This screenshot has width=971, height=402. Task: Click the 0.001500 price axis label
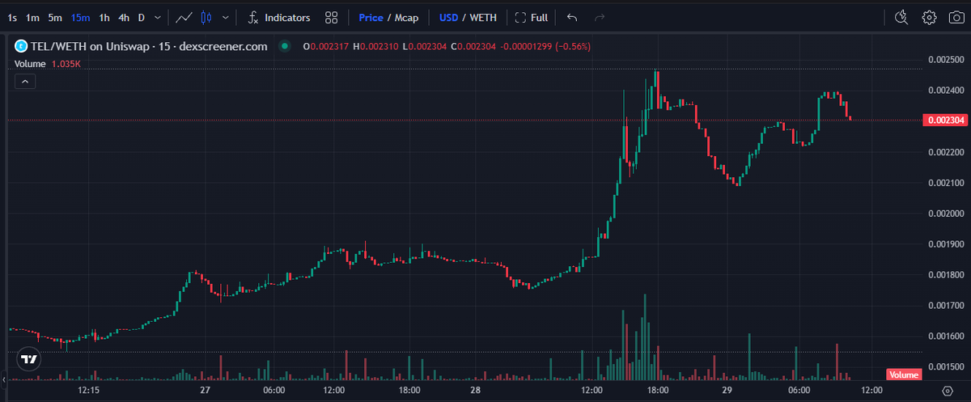tap(945, 367)
